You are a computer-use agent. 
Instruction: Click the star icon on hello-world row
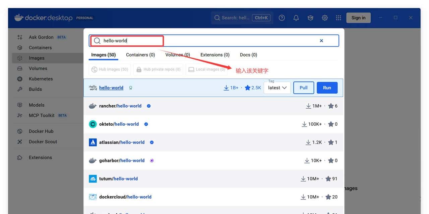(247, 88)
